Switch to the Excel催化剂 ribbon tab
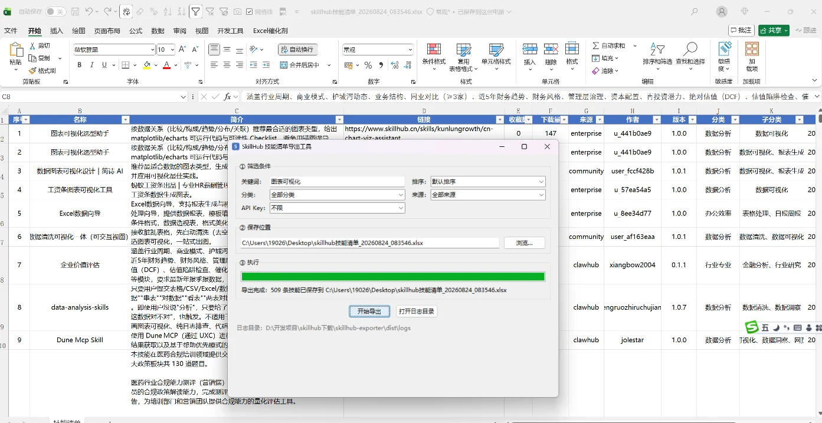Viewport: 822px width, 423px height. coord(270,31)
